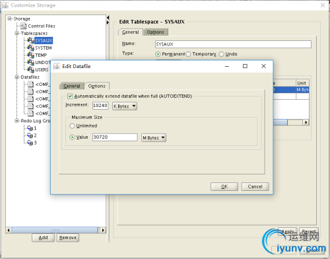This screenshot has width=330, height=259.
Task: Select the Control Files label
Action: 42,26
